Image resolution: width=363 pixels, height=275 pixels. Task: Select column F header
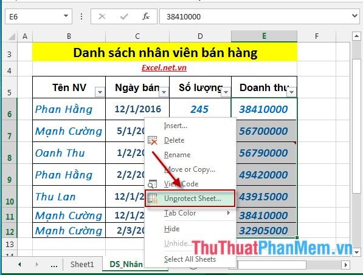tap(316, 36)
